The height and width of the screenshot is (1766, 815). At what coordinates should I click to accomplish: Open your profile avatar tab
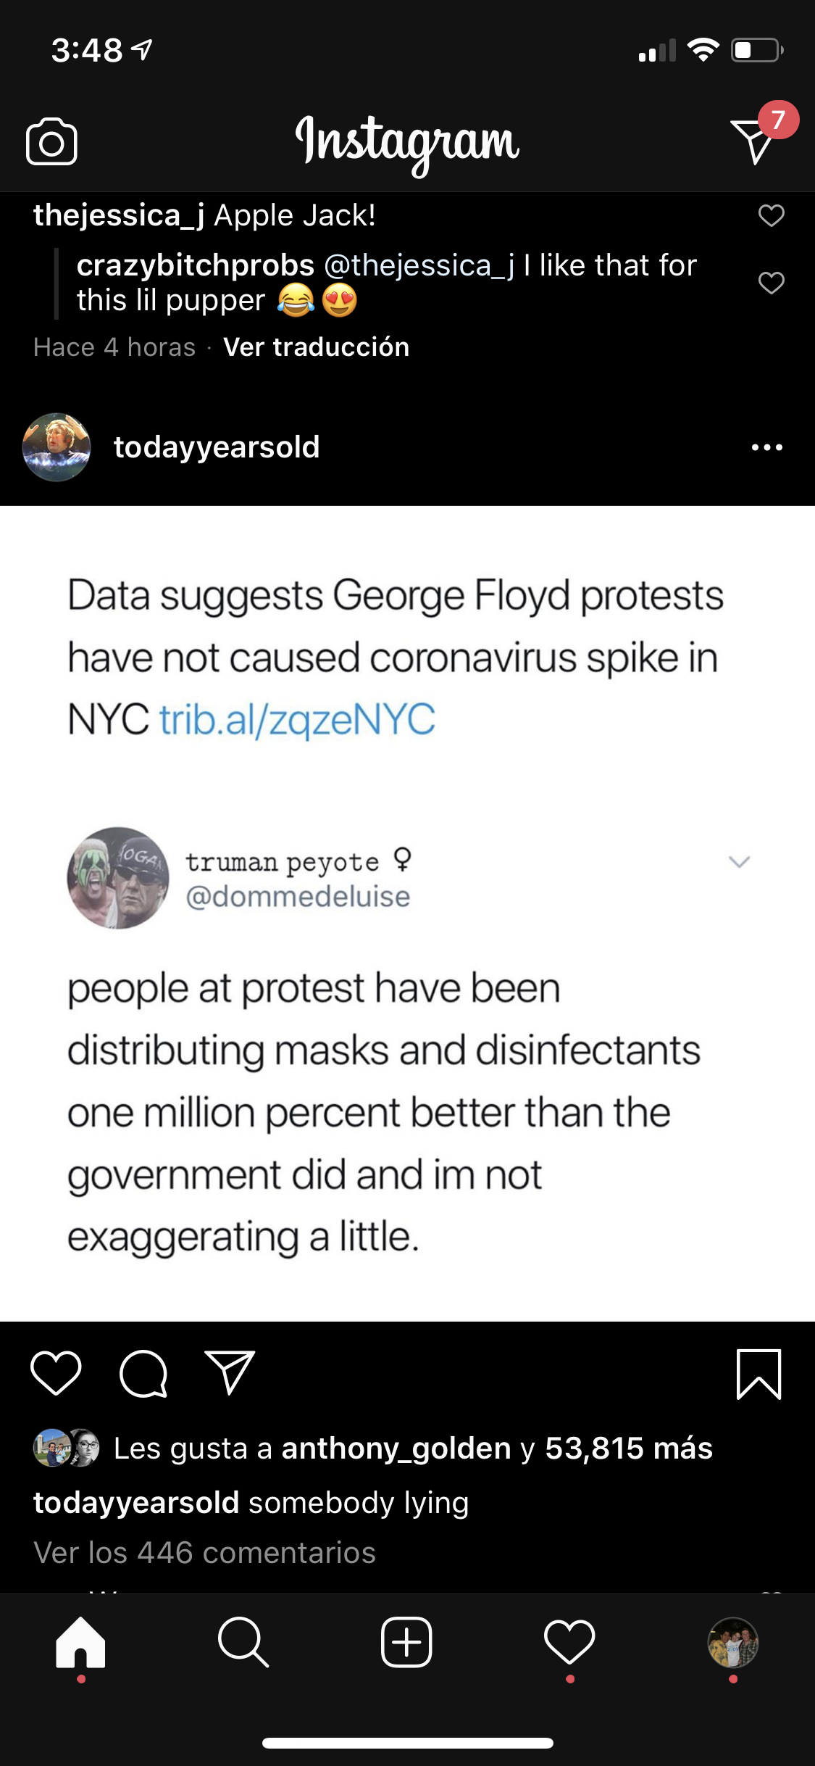(x=732, y=1642)
